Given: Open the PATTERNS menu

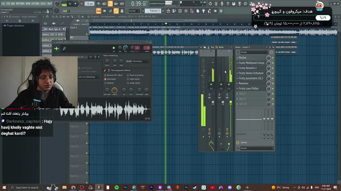Looking at the screenshot, I should click(20, 4).
